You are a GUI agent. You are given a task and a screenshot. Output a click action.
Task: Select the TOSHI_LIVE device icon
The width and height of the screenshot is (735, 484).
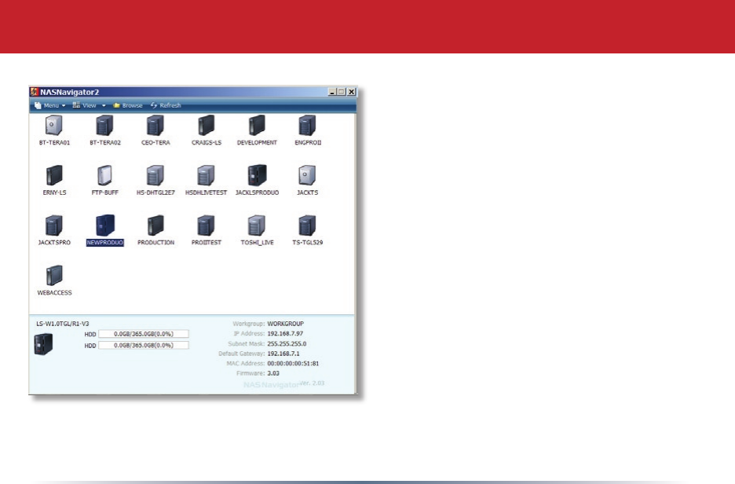point(257,225)
